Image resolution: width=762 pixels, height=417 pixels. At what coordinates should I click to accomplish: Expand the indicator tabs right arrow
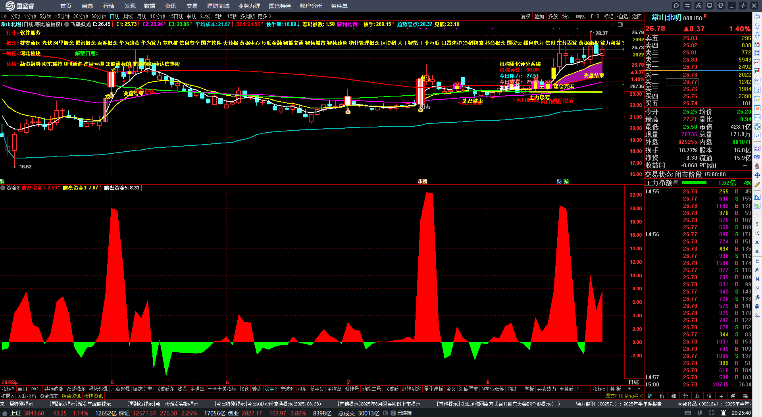(578, 389)
